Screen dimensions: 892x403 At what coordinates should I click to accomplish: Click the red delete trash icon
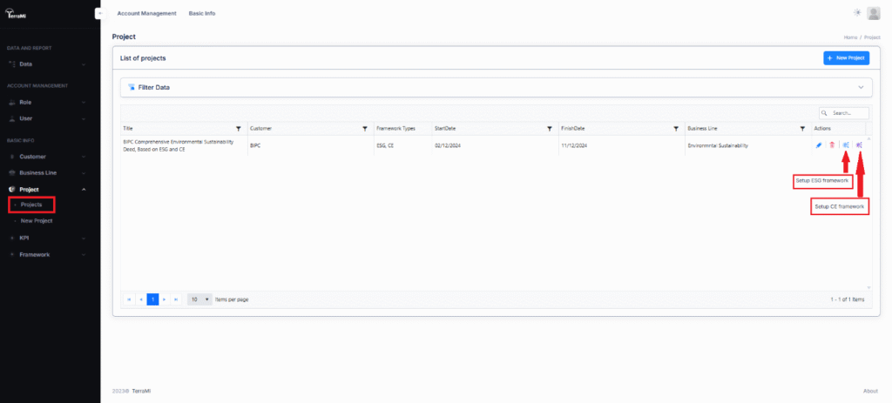832,145
